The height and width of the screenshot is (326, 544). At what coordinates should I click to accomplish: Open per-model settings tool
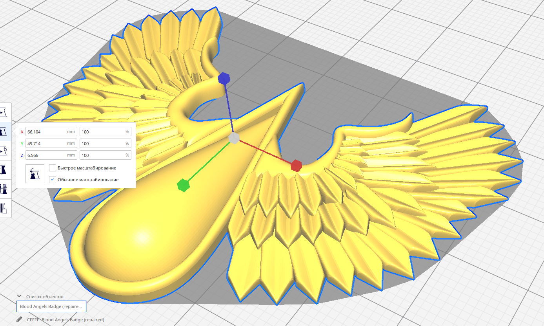click(x=5, y=189)
